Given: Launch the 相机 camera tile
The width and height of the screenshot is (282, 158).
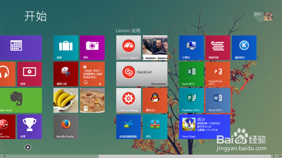Looking at the screenshot, I should [x=92, y=48].
